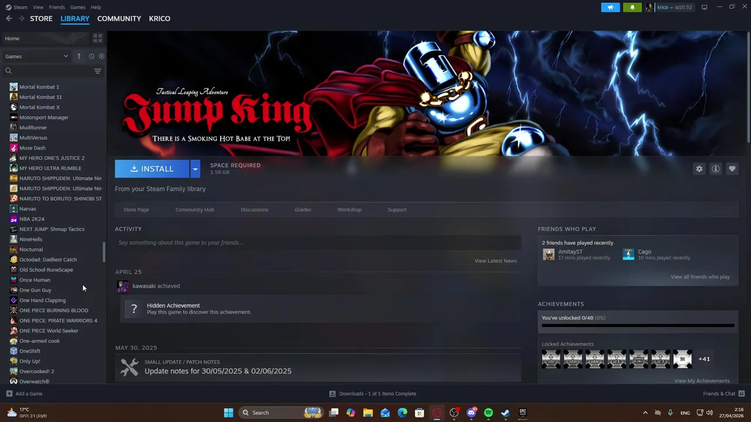Open Discord from the taskbar
751x422 pixels.
pos(471,413)
